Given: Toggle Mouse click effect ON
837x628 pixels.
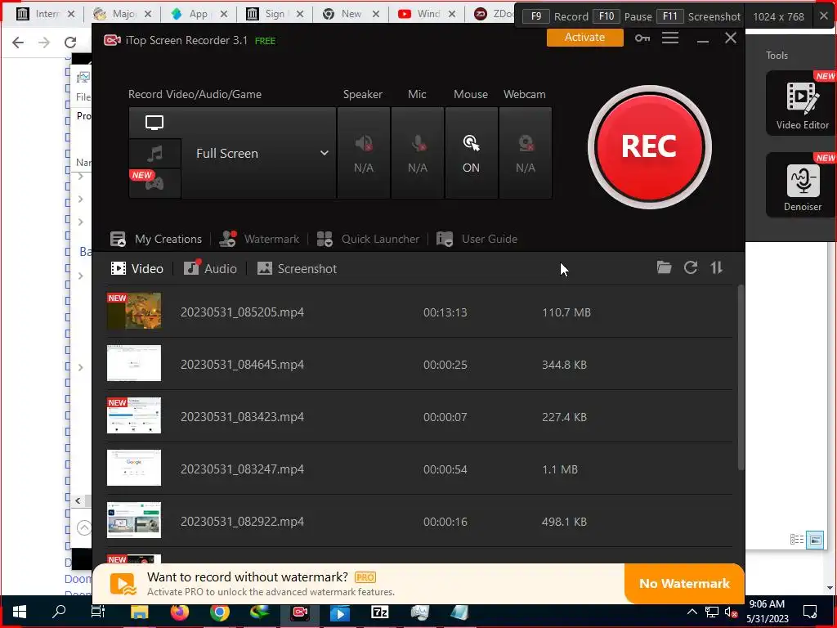Looking at the screenshot, I should tap(471, 153).
